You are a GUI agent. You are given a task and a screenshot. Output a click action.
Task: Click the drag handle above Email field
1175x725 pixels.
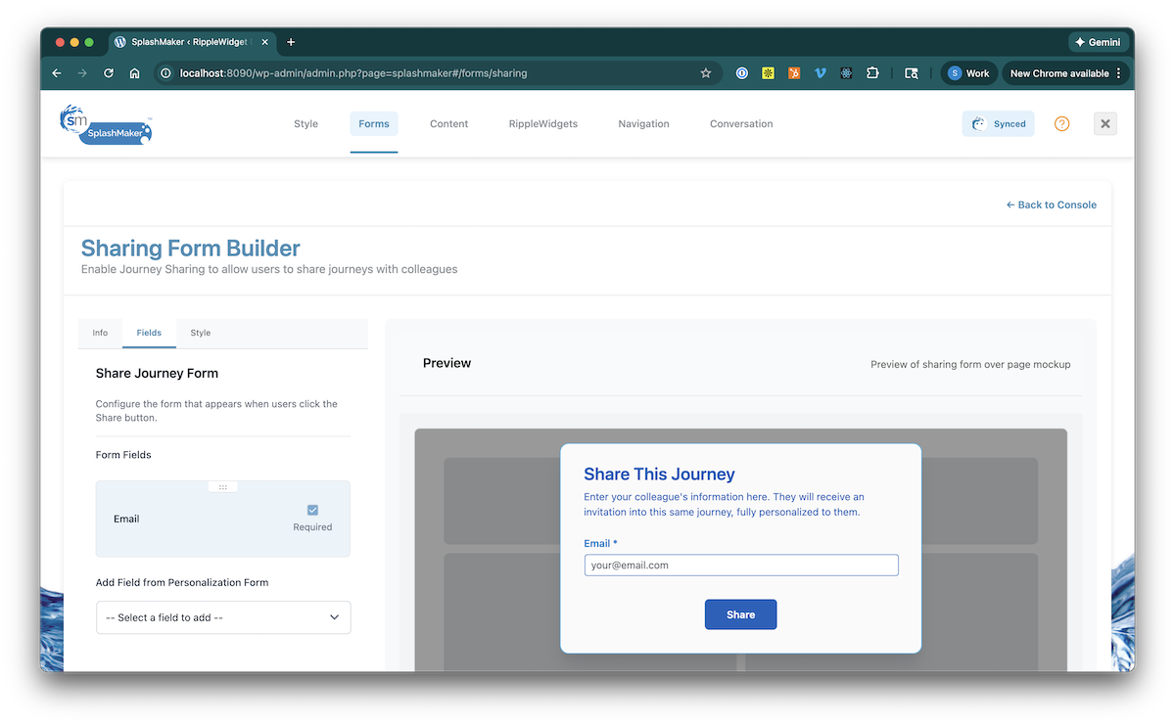pyautogui.click(x=223, y=486)
